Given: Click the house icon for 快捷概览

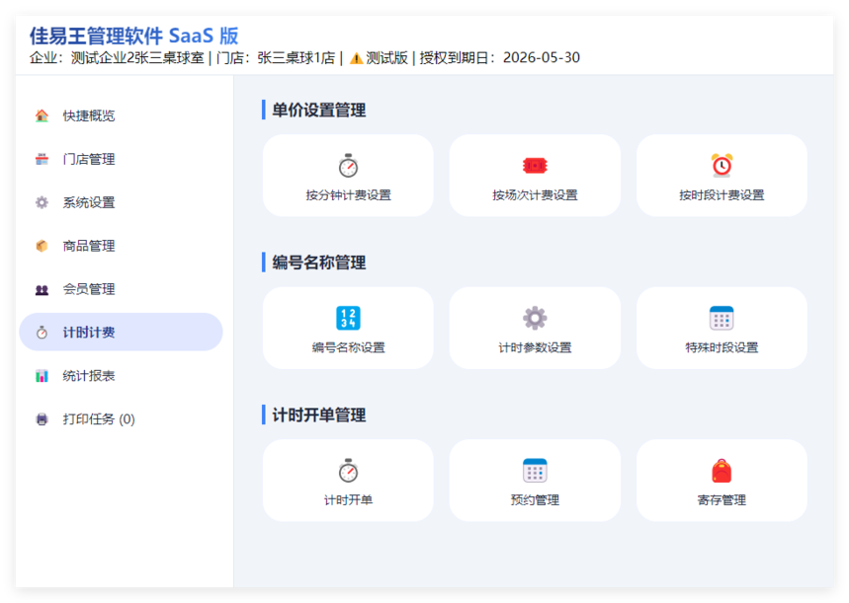Looking at the screenshot, I should [x=42, y=115].
